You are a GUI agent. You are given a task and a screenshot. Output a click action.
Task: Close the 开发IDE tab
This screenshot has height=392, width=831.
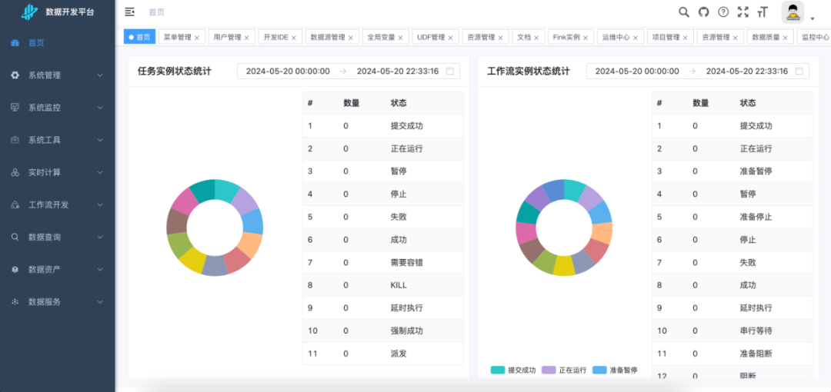(x=293, y=38)
